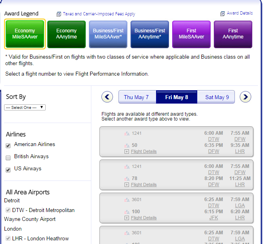The width and height of the screenshot is (266, 244).
Task: Go to previous dates with left arrow
Action: point(107,97)
